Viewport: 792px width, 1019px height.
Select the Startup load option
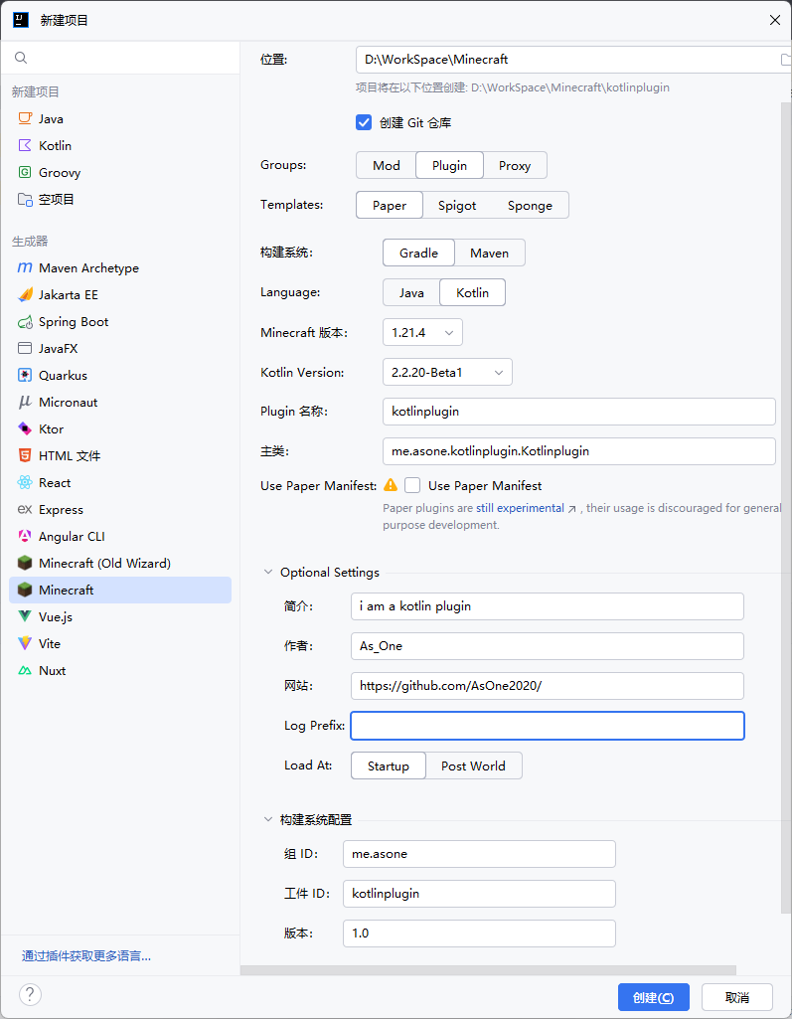coord(388,765)
